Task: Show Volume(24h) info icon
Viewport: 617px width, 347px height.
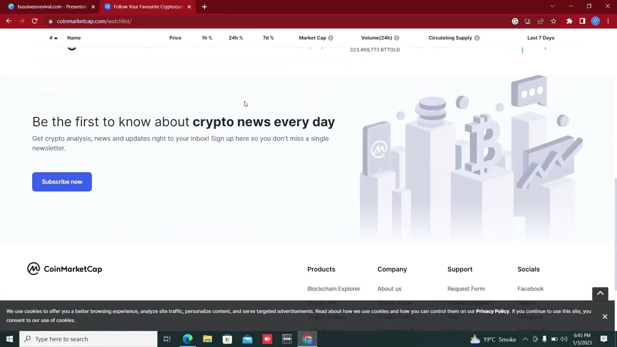Action: (396, 38)
